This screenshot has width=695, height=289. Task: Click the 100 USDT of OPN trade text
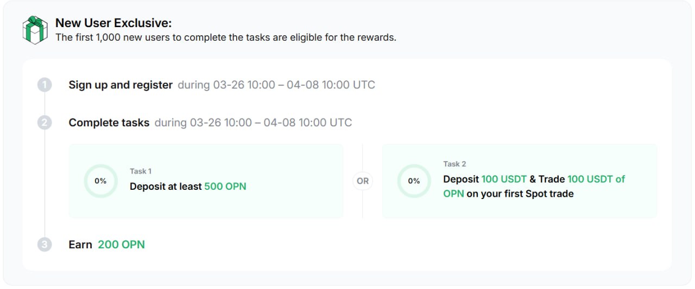pos(534,186)
